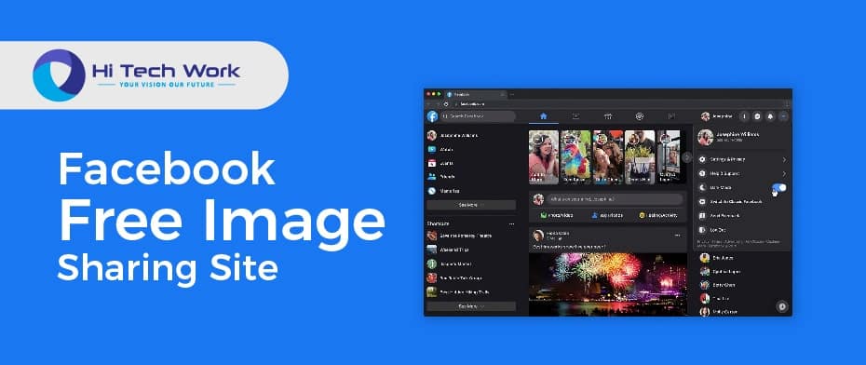The height and width of the screenshot is (365, 866).
Task: Open the first story thumbnail
Action: (544, 156)
